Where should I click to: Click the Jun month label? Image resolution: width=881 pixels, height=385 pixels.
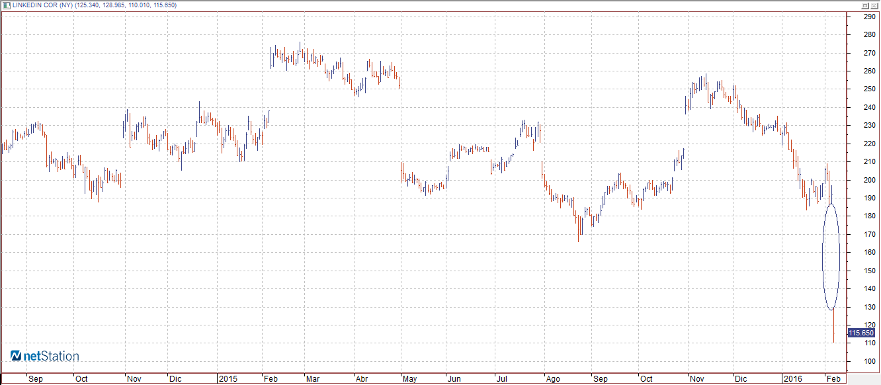click(x=454, y=380)
